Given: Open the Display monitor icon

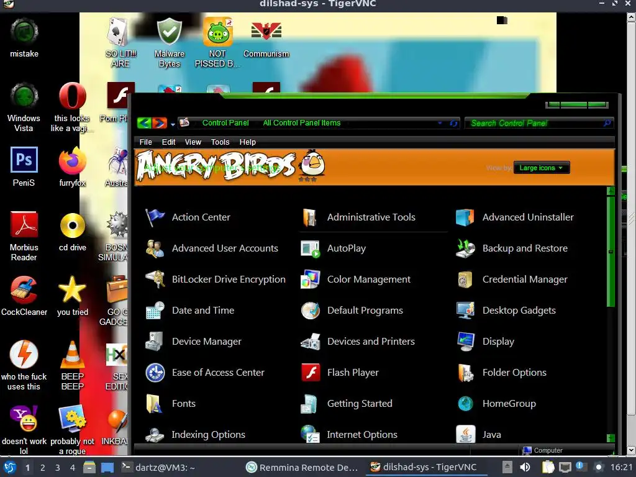Looking at the screenshot, I should [x=465, y=342].
